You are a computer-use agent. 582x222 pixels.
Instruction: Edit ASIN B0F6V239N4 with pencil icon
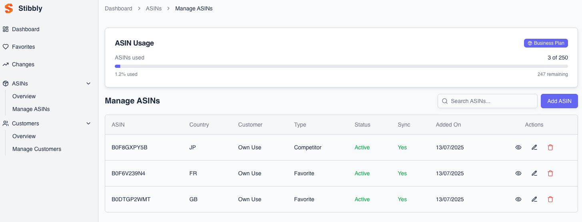(534, 173)
